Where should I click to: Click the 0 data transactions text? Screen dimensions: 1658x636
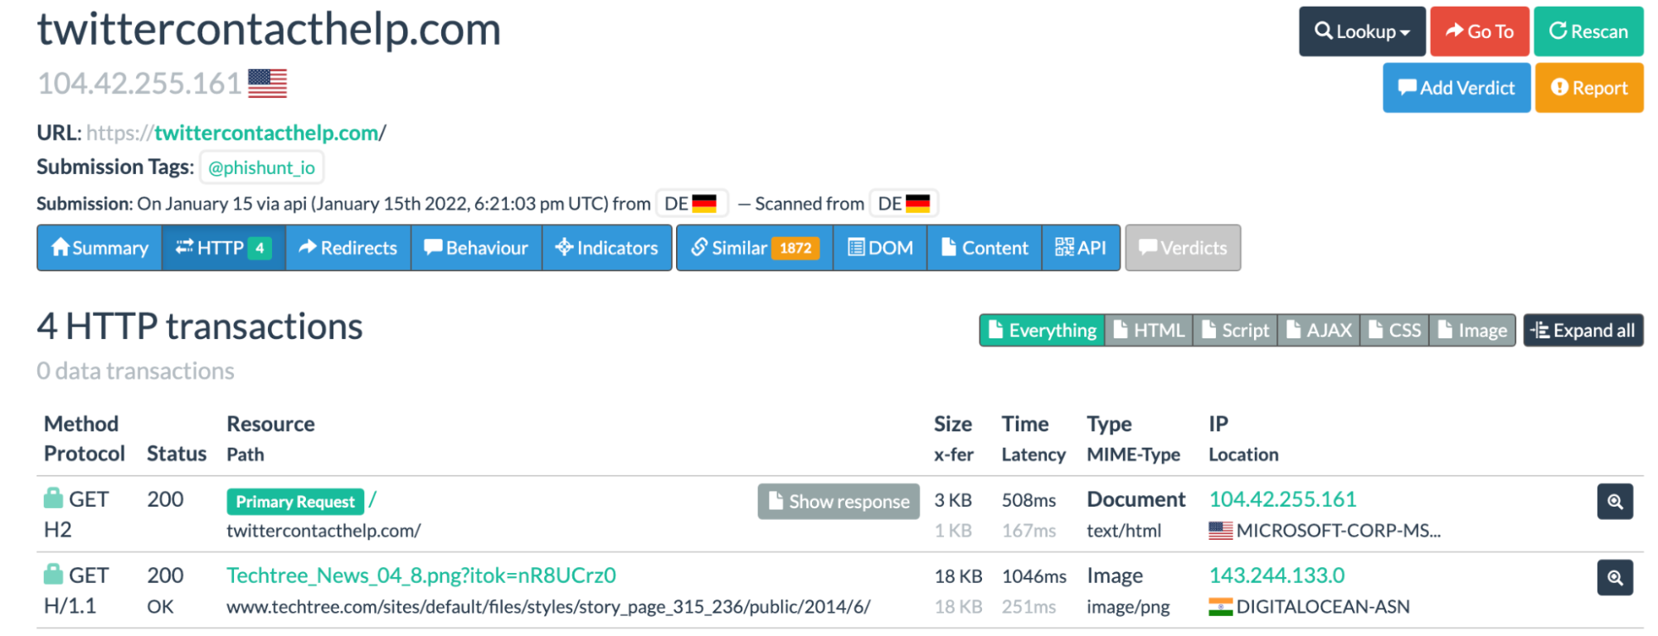(x=135, y=371)
